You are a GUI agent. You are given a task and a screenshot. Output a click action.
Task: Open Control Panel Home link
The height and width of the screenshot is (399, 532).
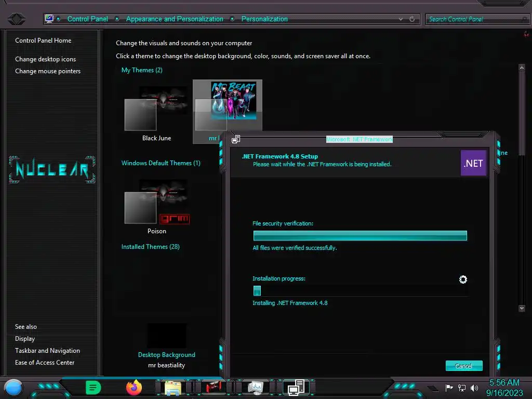pyautogui.click(x=43, y=41)
